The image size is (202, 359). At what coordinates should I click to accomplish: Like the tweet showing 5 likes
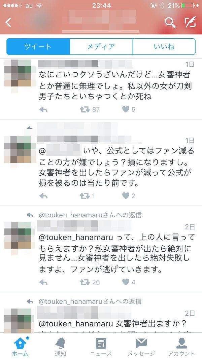click(126, 109)
